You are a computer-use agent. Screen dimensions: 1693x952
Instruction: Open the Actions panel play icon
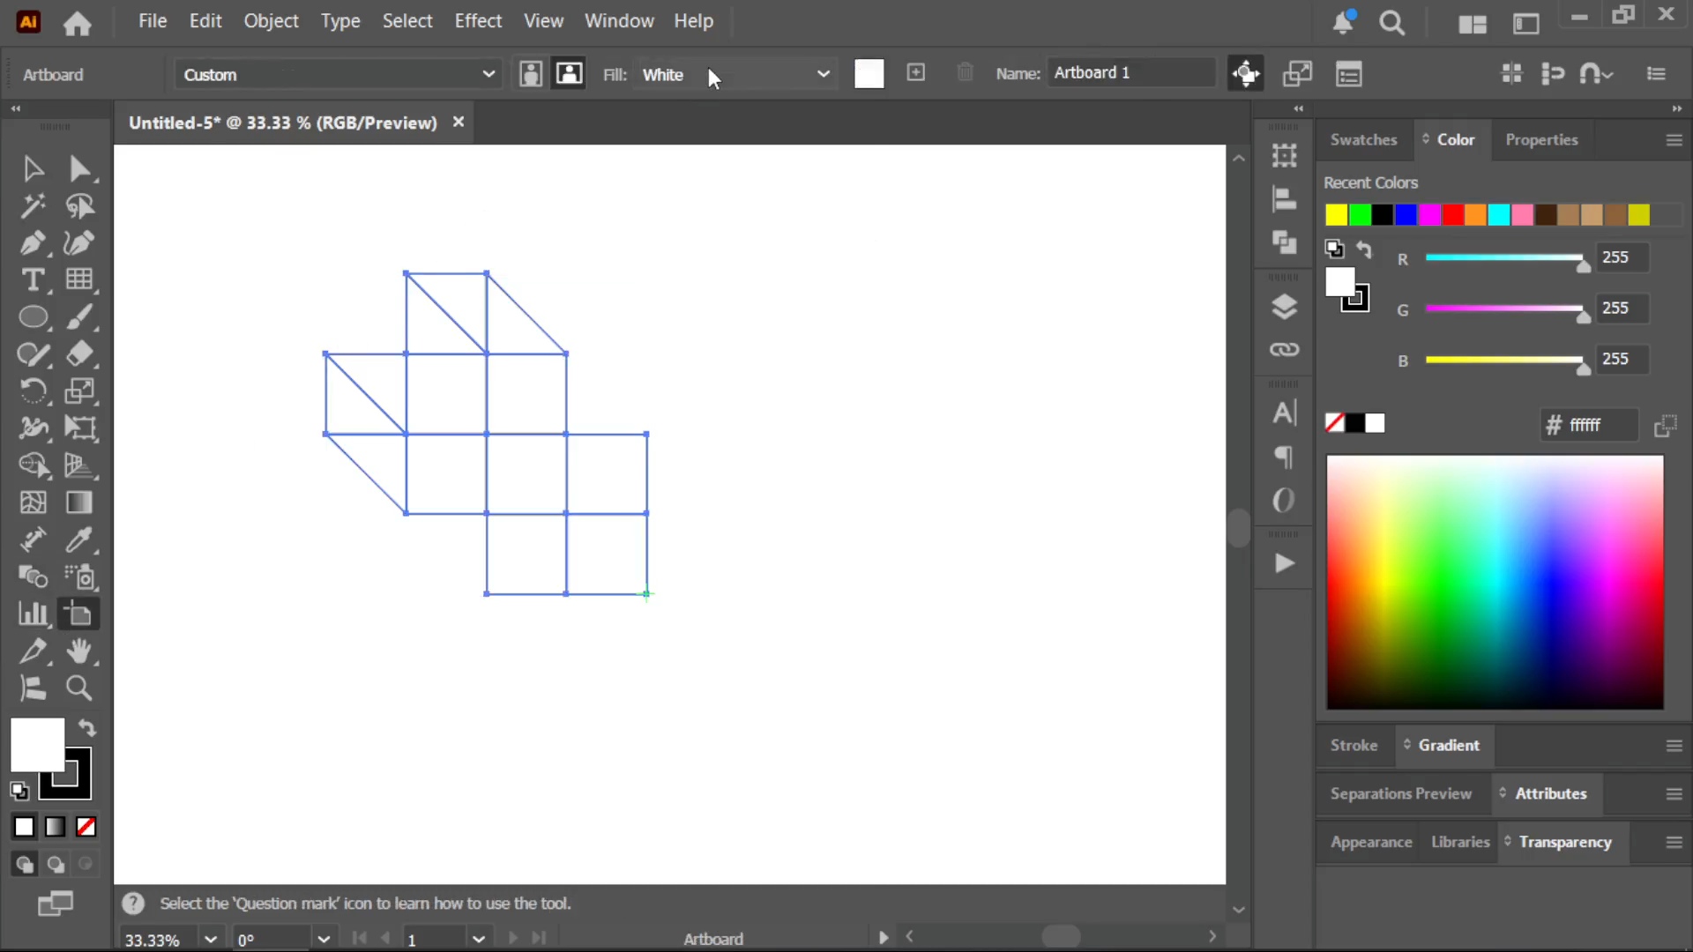tap(1284, 563)
